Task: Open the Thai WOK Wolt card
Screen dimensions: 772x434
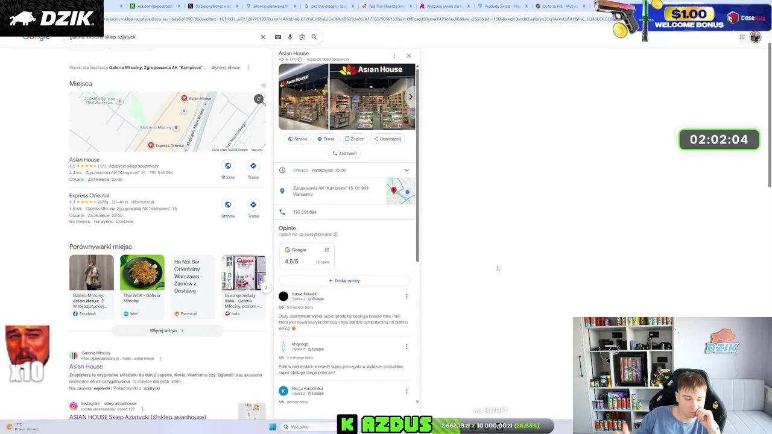Action: tap(142, 286)
